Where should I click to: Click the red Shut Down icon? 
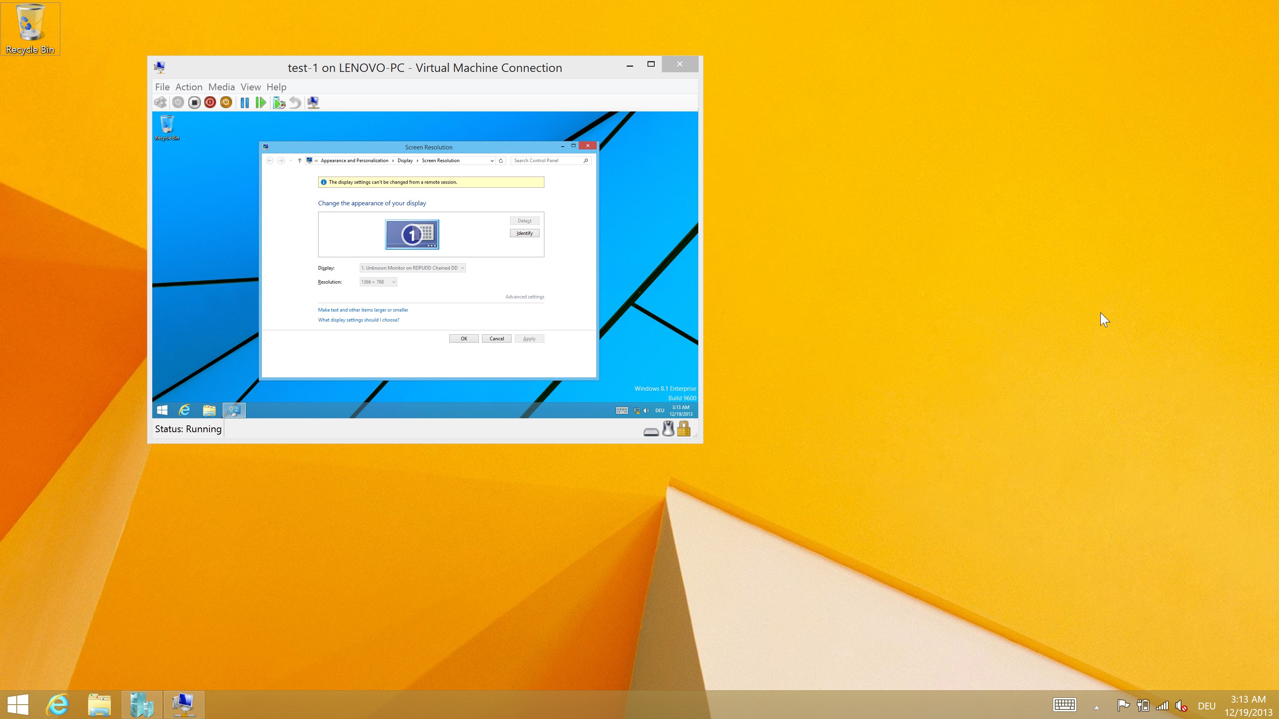coord(210,103)
